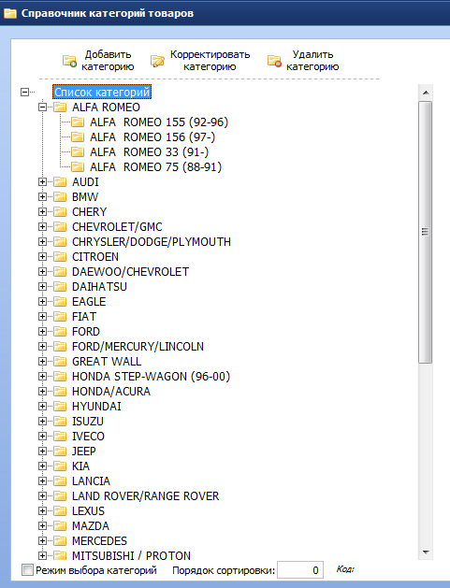This screenshot has height=588, width=450.
Task: Select folder icon of ALFA ROMEO 33 (91-)
Action: point(78,152)
